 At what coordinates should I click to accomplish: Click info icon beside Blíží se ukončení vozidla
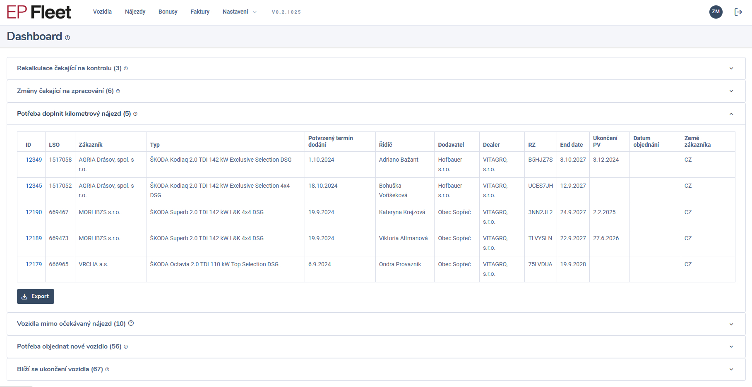107,370
